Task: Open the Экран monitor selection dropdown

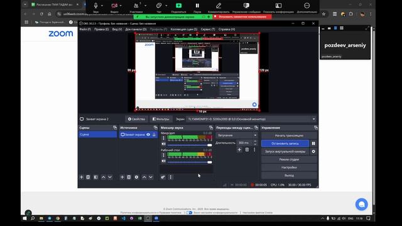Action: (251, 119)
